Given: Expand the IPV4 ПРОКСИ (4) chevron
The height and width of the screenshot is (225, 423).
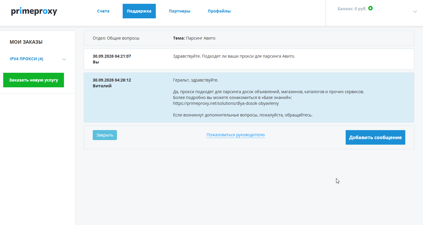Looking at the screenshot, I should [x=64, y=59].
